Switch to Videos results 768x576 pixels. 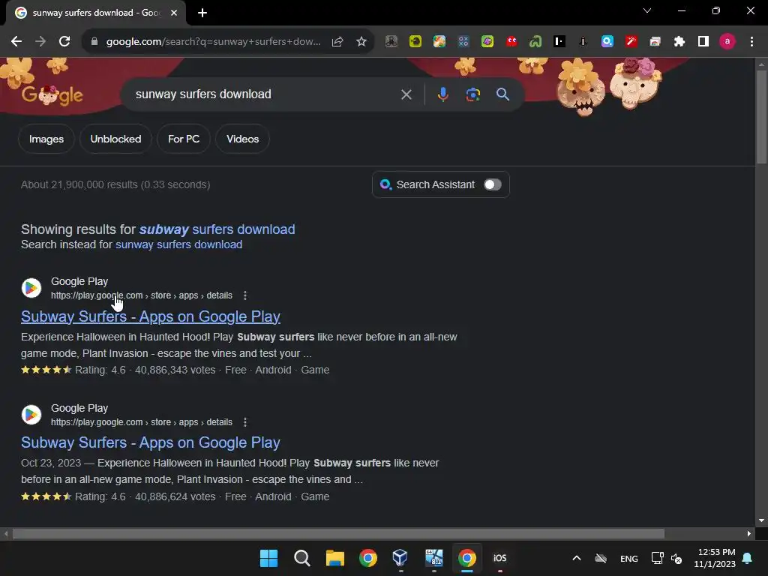point(242,139)
